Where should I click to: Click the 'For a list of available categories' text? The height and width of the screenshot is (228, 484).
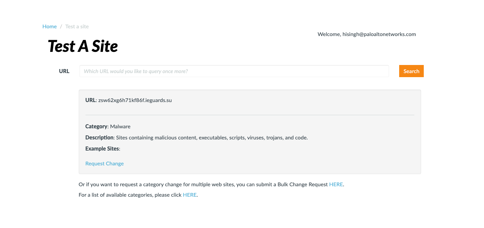click(x=130, y=195)
